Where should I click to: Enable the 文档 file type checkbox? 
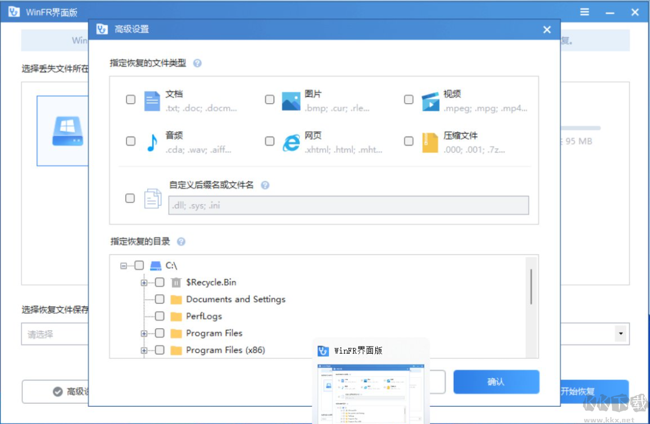coord(130,99)
